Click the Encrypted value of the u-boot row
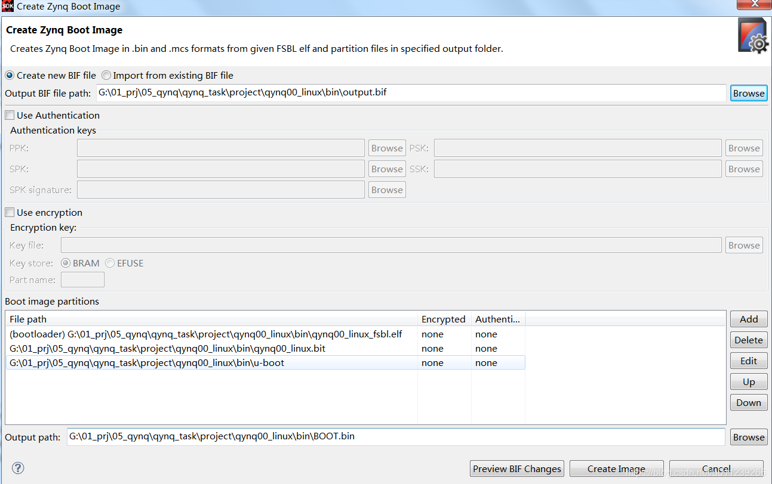This screenshot has width=772, height=484. pos(432,362)
